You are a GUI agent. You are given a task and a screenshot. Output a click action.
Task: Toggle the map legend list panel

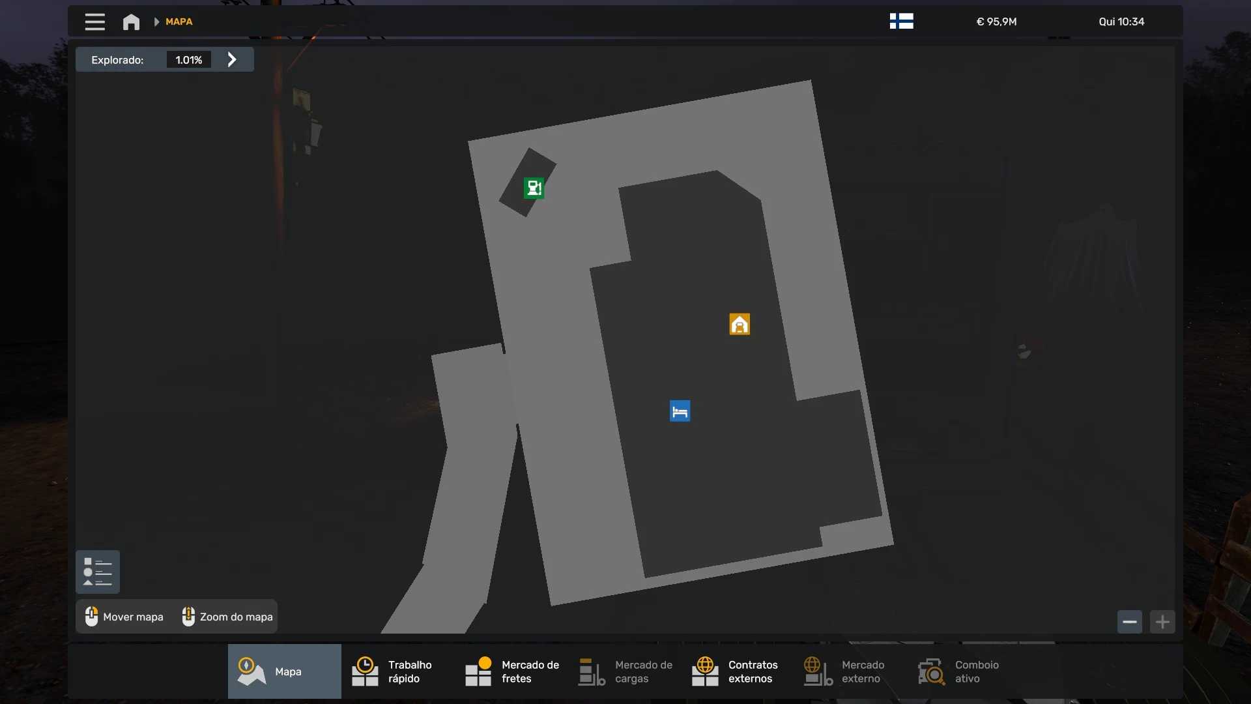[98, 572]
